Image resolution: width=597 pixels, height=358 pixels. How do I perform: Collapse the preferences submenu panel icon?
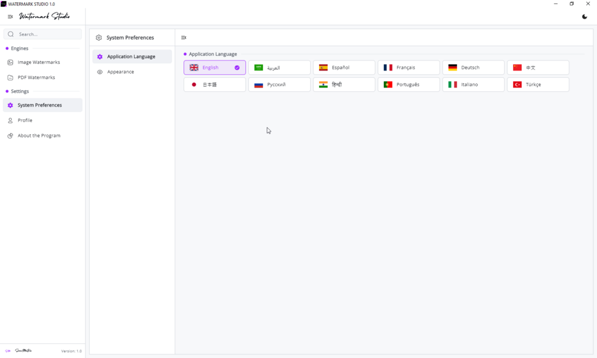184,37
